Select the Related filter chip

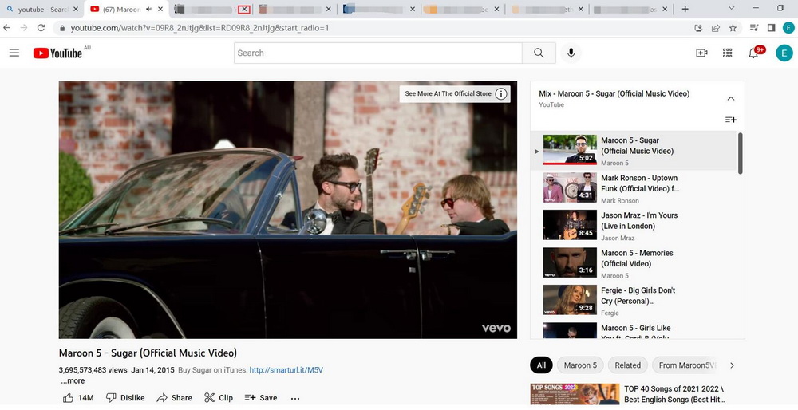(627, 365)
